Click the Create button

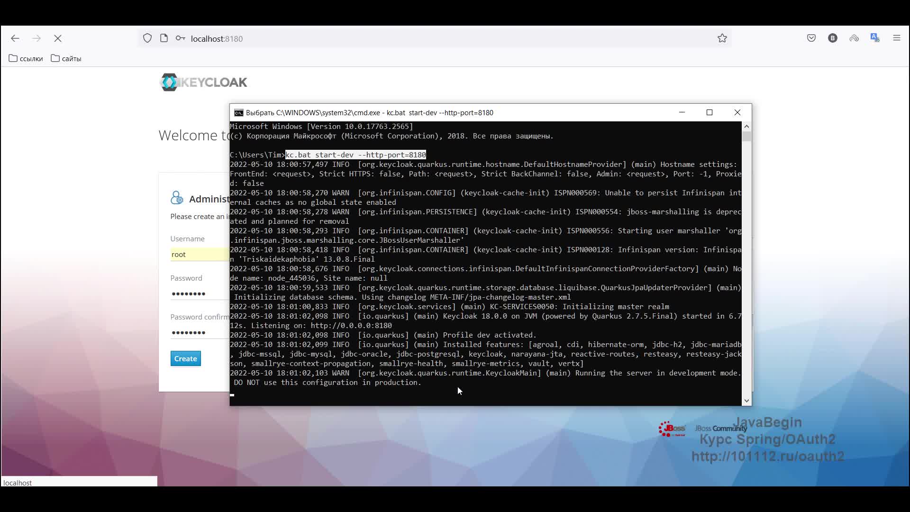(x=186, y=359)
